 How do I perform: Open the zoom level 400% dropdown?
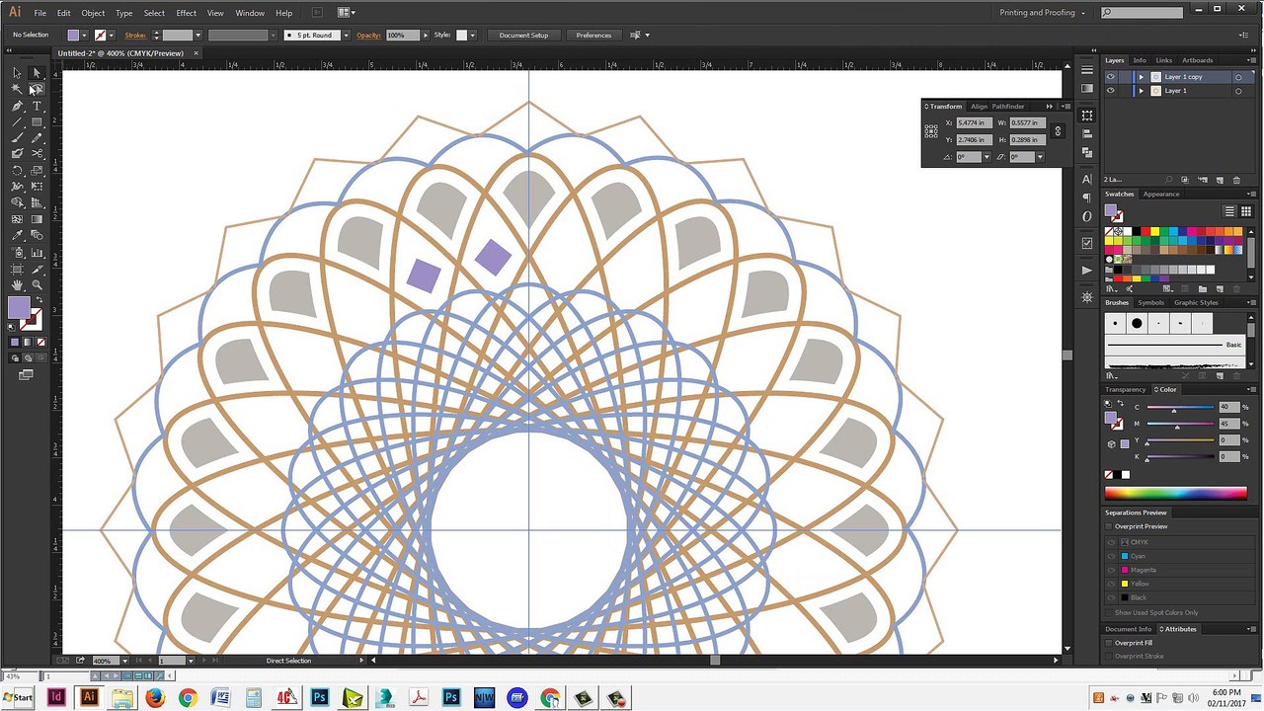(x=124, y=661)
